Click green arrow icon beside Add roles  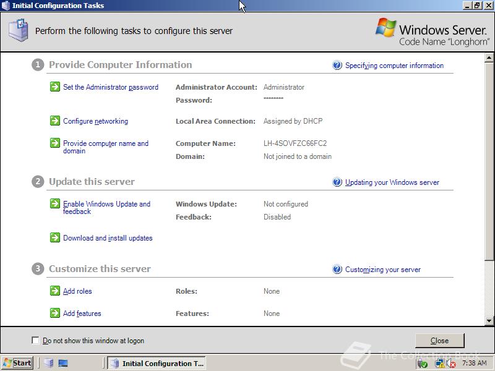55,291
